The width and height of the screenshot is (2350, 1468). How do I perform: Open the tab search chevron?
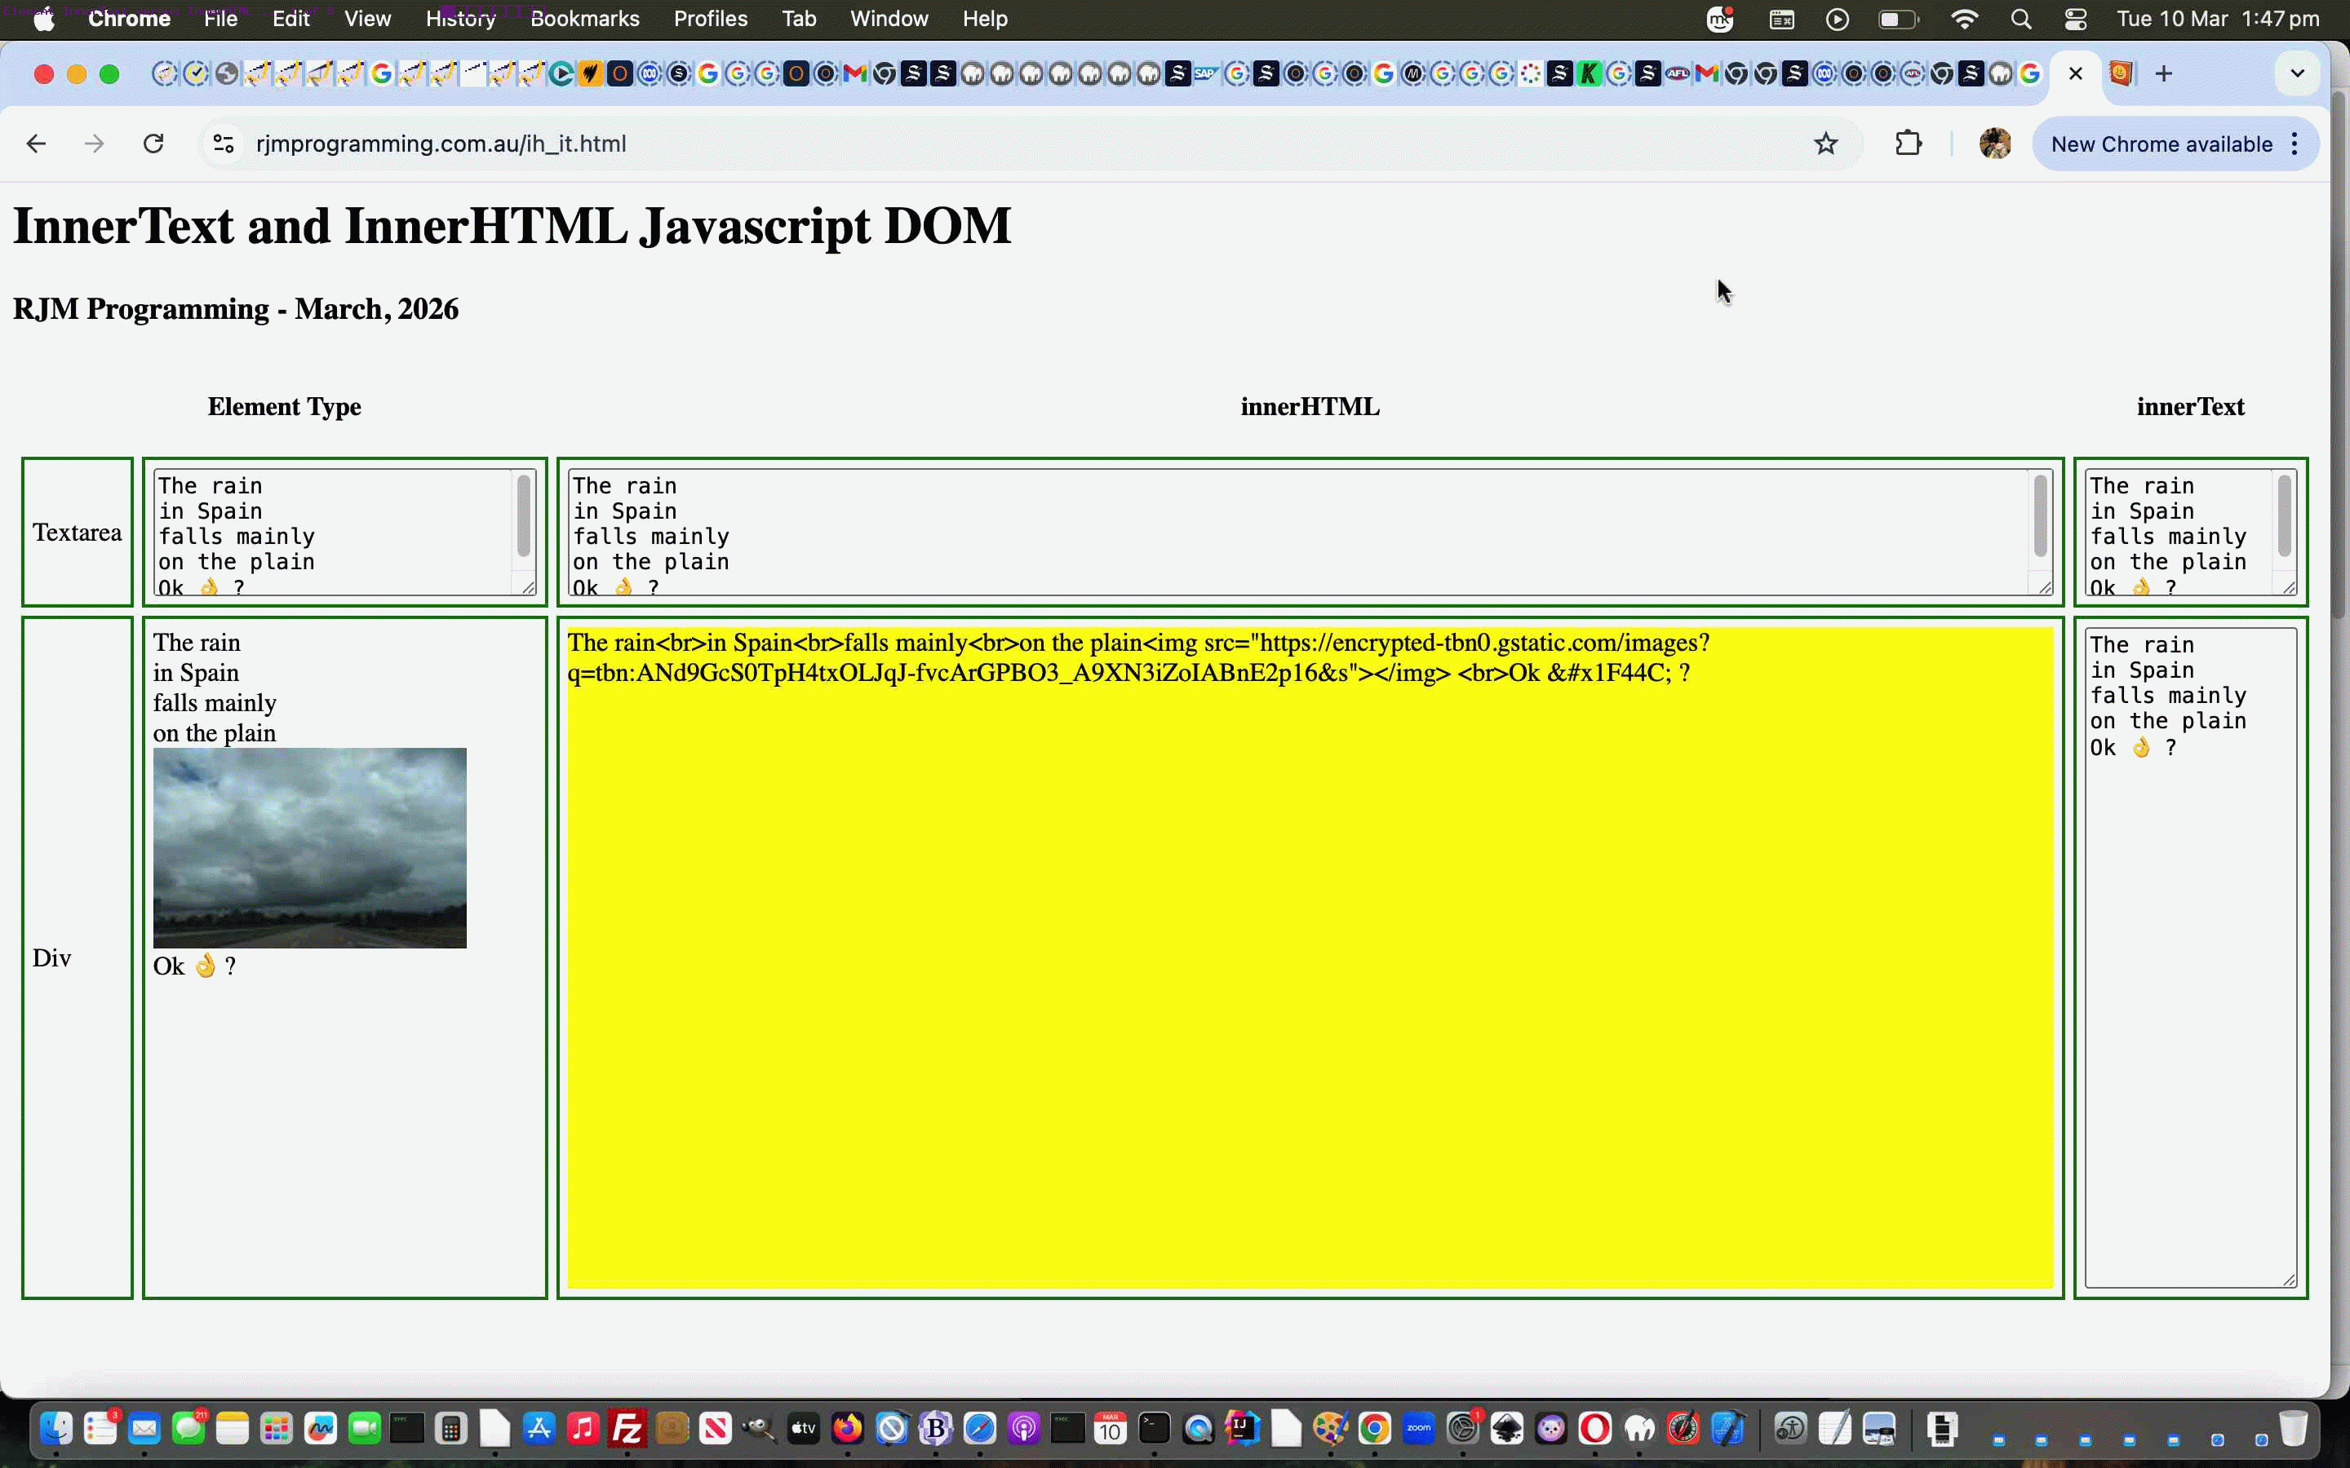pos(2297,73)
